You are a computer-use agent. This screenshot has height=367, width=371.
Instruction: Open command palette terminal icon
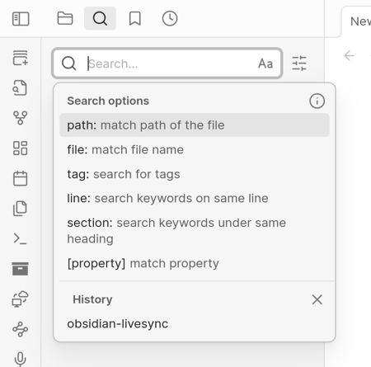[x=21, y=238]
